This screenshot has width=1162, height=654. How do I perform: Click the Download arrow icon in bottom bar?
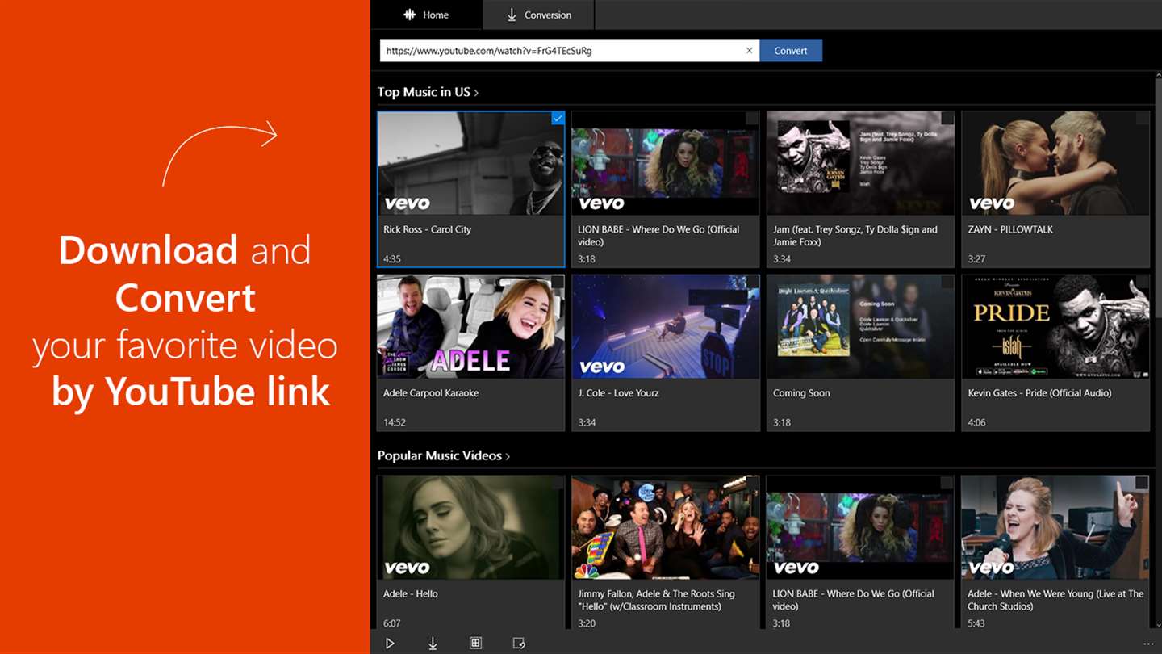tap(433, 644)
